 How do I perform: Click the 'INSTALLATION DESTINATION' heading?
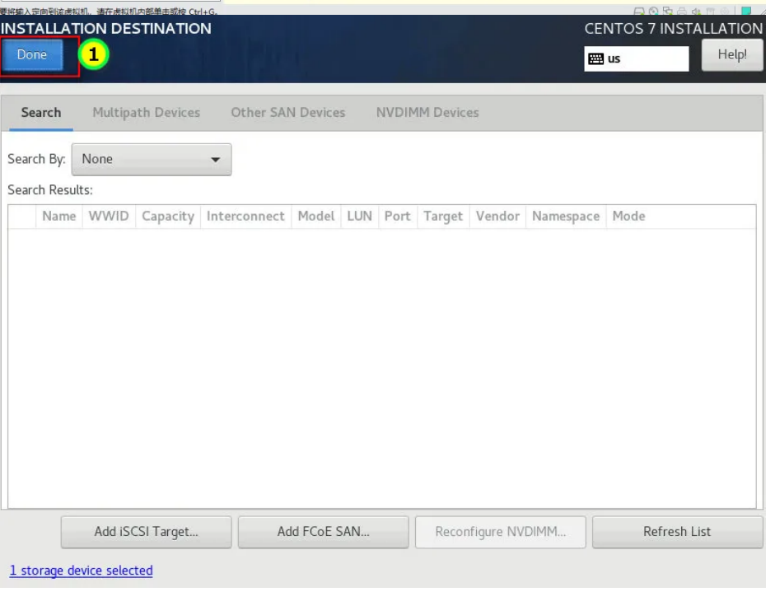[105, 29]
